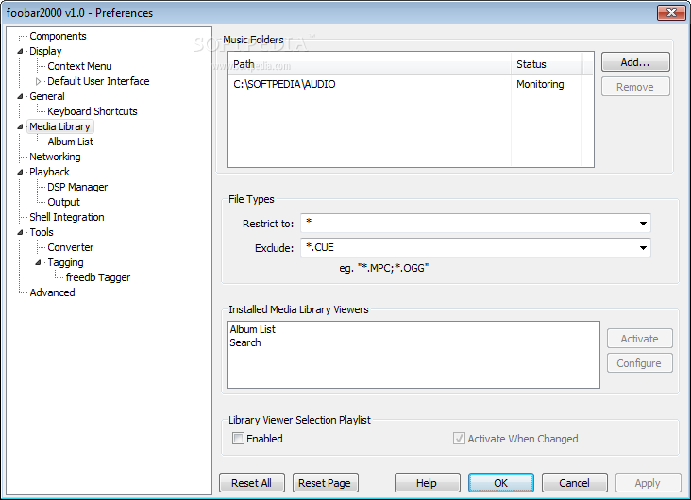Click the Configure viewer button
691x500 pixels.
(639, 363)
